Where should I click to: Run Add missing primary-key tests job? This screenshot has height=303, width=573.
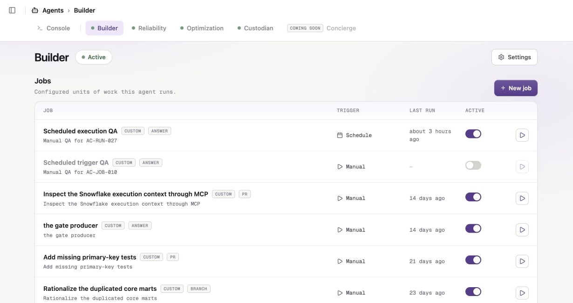522,261
